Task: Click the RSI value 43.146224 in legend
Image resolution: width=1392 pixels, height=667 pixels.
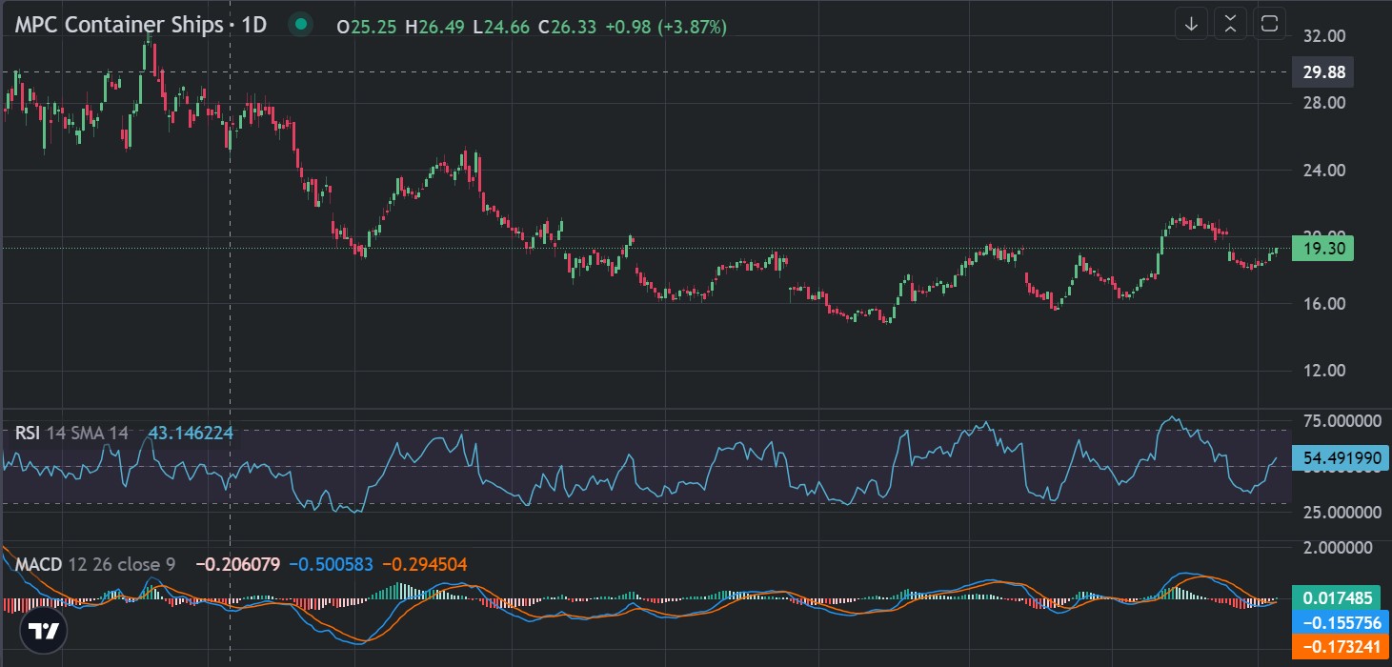Action: [x=191, y=434]
